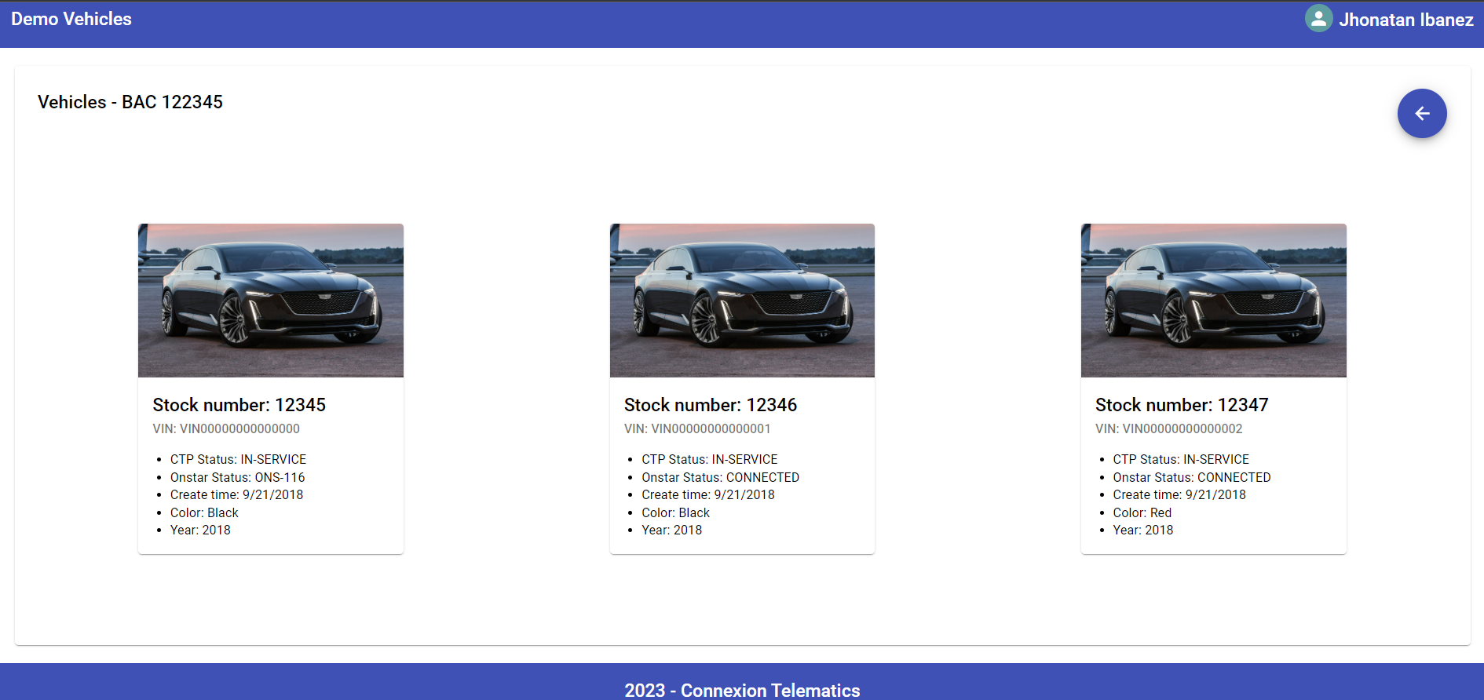
Task: Click the 2023 - Connexion Telematics footer text
Action: click(x=742, y=690)
